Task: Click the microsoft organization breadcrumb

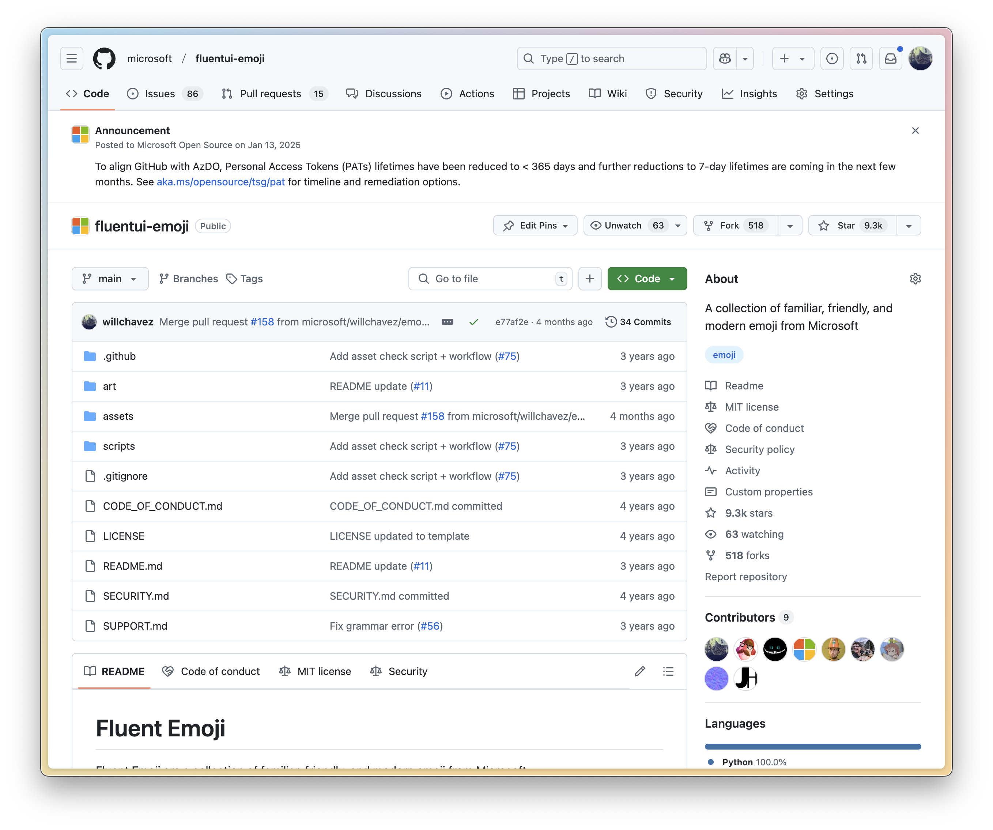Action: 150,59
